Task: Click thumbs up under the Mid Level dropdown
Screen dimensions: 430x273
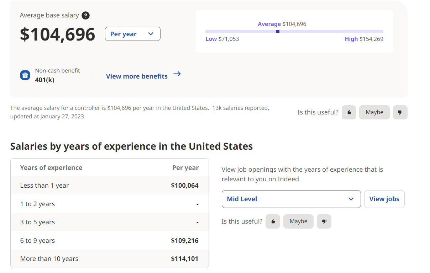Action: tap(273, 221)
